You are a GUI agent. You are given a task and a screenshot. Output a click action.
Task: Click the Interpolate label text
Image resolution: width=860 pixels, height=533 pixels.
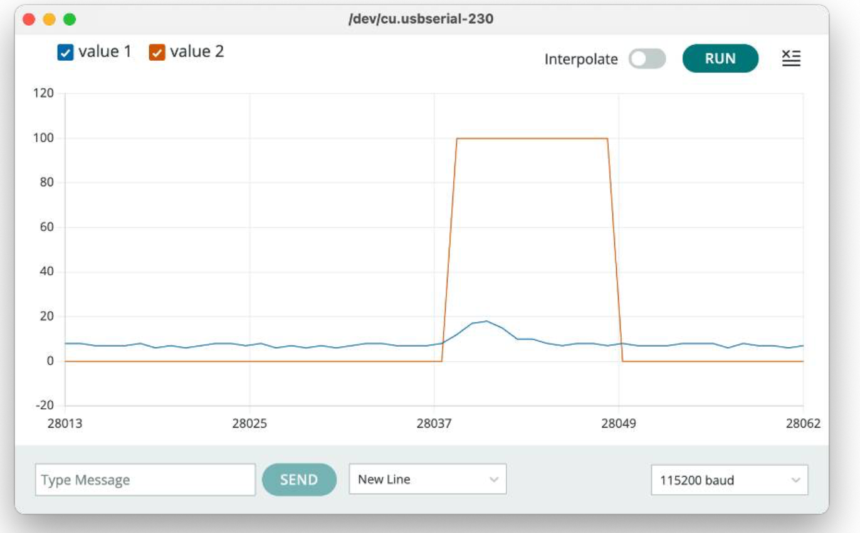[581, 59]
